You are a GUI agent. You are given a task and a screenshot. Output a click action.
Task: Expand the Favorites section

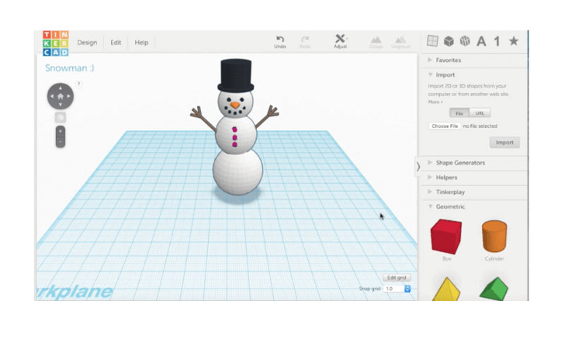click(448, 60)
